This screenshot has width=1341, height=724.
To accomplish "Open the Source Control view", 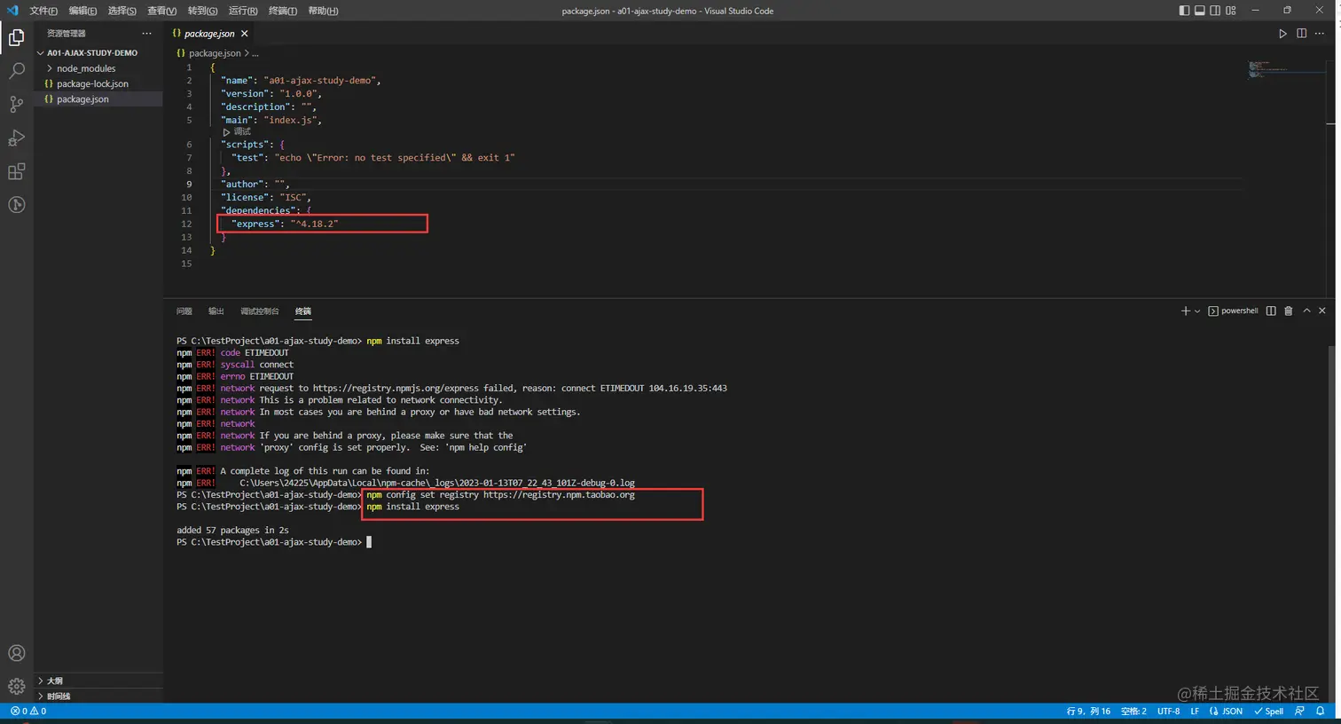I will click(x=16, y=105).
